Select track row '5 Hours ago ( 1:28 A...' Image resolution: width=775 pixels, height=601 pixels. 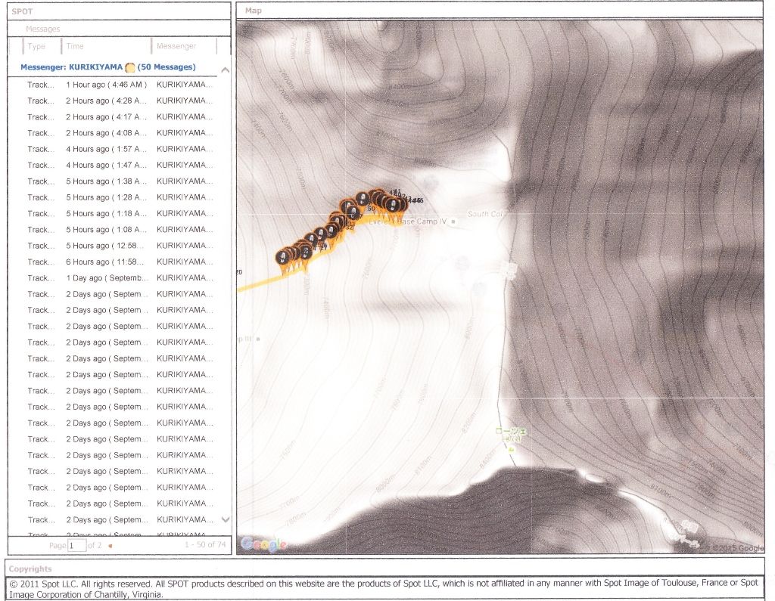[x=119, y=197]
